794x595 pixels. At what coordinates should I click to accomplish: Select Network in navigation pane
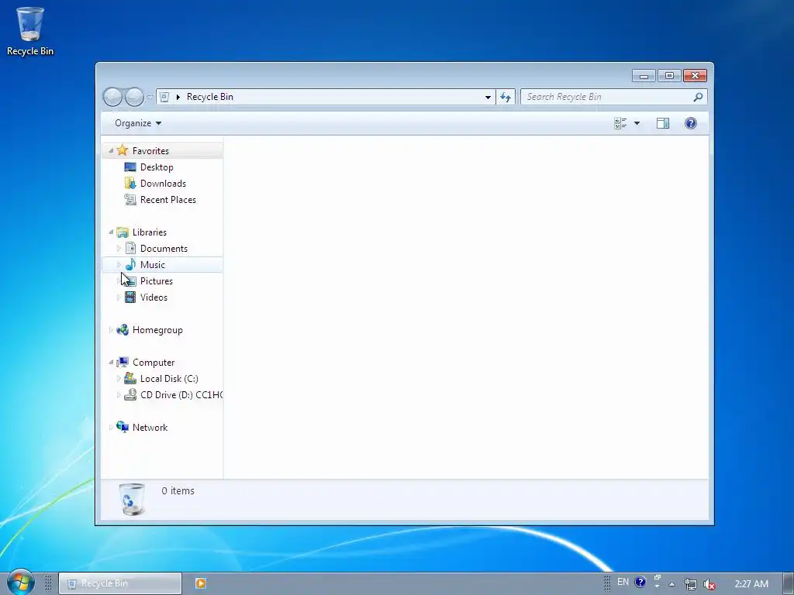[x=150, y=428]
